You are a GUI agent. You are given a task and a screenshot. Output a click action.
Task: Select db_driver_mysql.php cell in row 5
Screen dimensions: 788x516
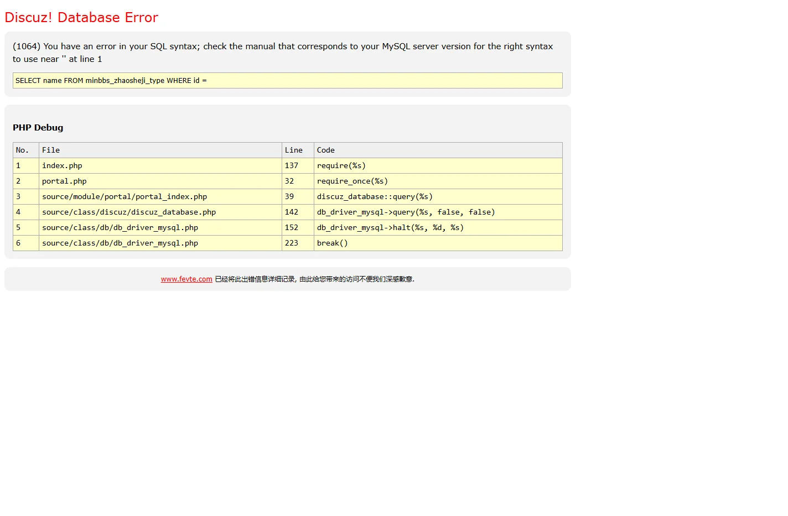pyautogui.click(x=160, y=228)
